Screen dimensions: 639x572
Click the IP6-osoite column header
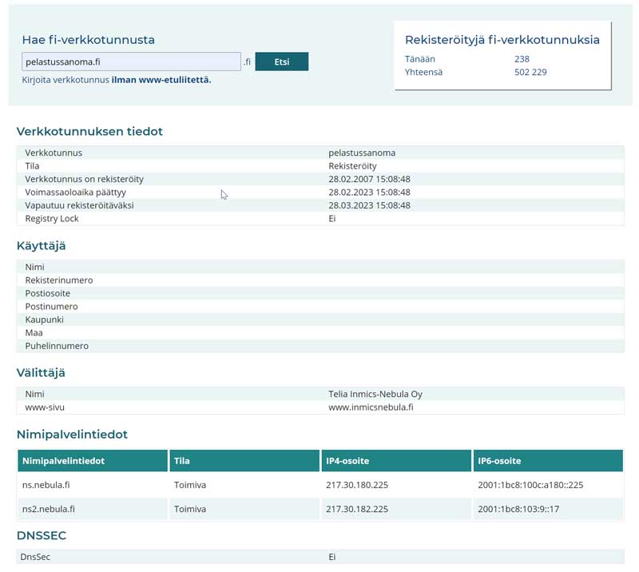pos(499,461)
